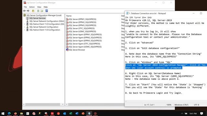Select the SQL Server (EPPM3_SQLEXPRESS) service

tap(82, 25)
